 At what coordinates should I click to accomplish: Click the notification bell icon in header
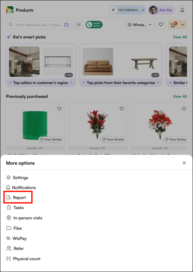182,10
